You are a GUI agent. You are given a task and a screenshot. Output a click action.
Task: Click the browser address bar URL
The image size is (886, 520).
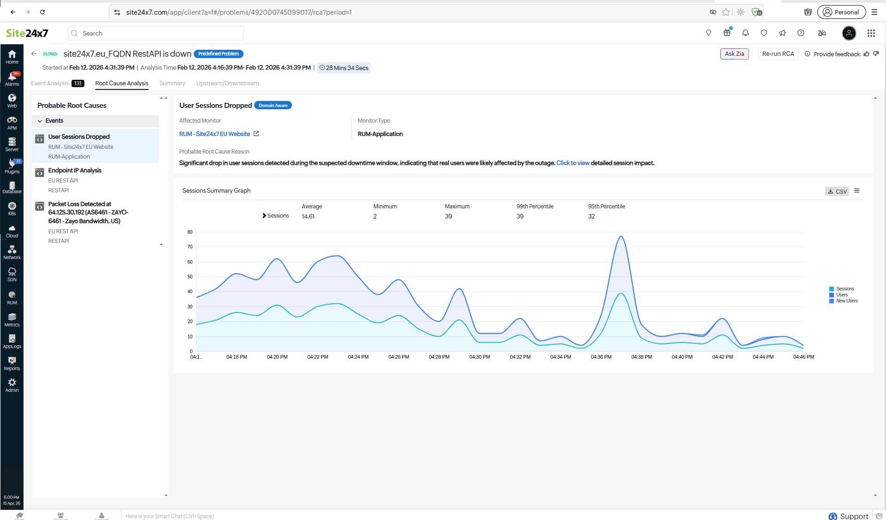tap(239, 12)
